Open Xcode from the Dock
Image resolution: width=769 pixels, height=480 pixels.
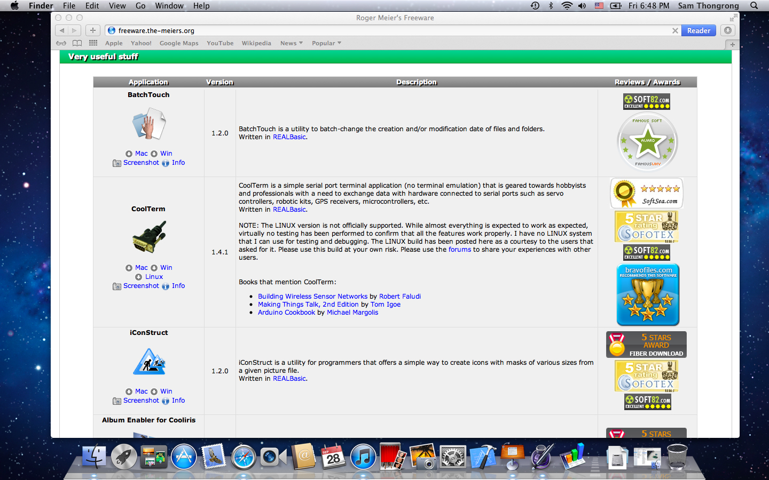[483, 458]
